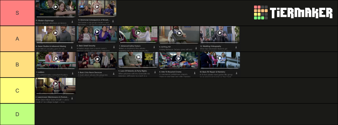
Task: Click the TierMaker logo
Action: 293,13
